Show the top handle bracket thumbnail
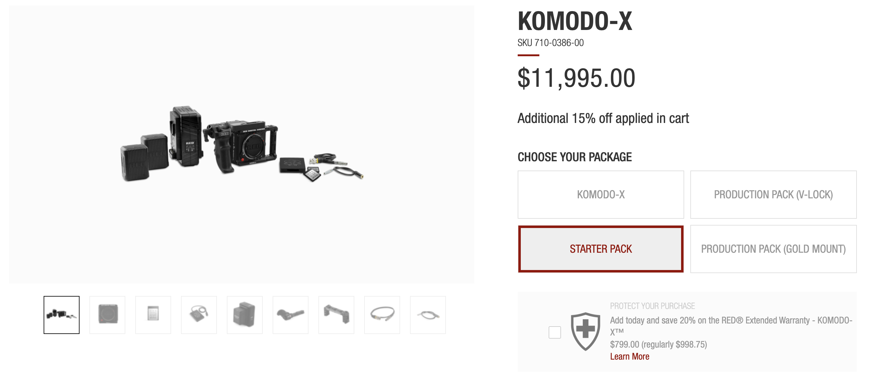The width and height of the screenshot is (885, 380). pyautogui.click(x=336, y=315)
